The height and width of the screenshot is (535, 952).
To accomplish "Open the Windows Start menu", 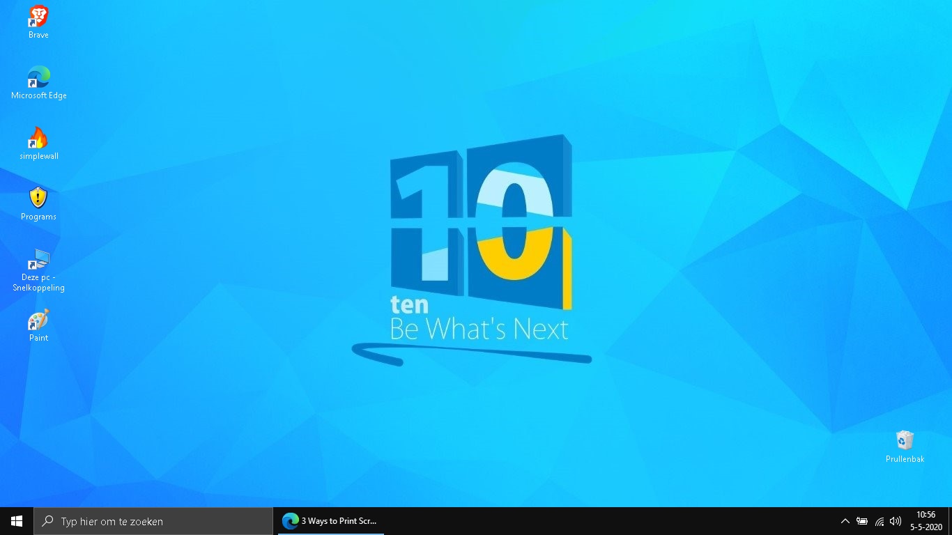I will 17,521.
